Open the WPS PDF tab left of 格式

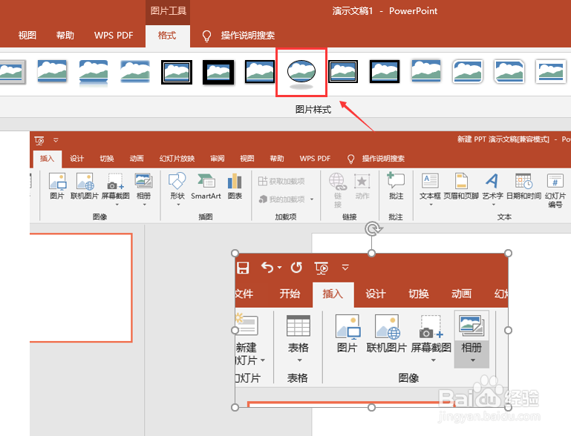pos(114,36)
